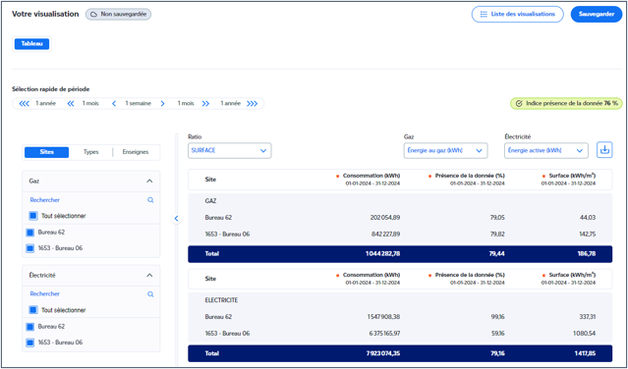Click surface ratio value 142,75
Viewport: 628px width, 369px height.
point(587,235)
